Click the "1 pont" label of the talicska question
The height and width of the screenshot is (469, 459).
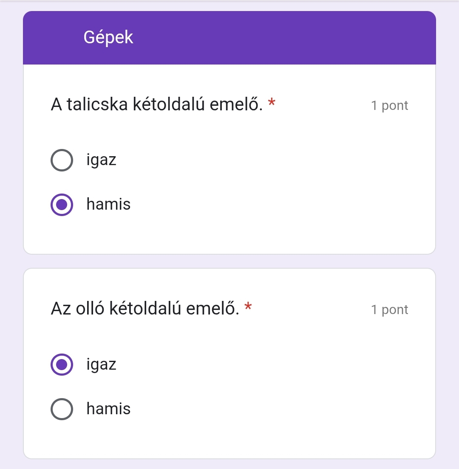click(x=389, y=106)
